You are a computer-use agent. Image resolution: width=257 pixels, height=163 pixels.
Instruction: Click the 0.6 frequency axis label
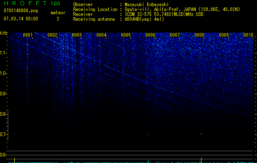click(x=3, y=155)
